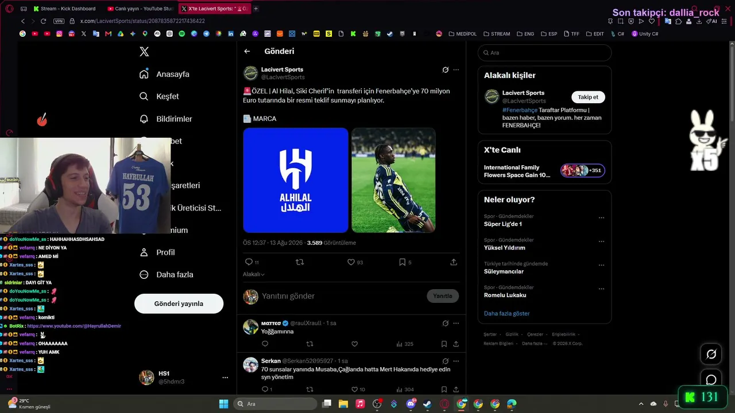This screenshot has width=735, height=413.
Task: Open options for Yüksel Yıldırım trend
Action: coord(601,241)
